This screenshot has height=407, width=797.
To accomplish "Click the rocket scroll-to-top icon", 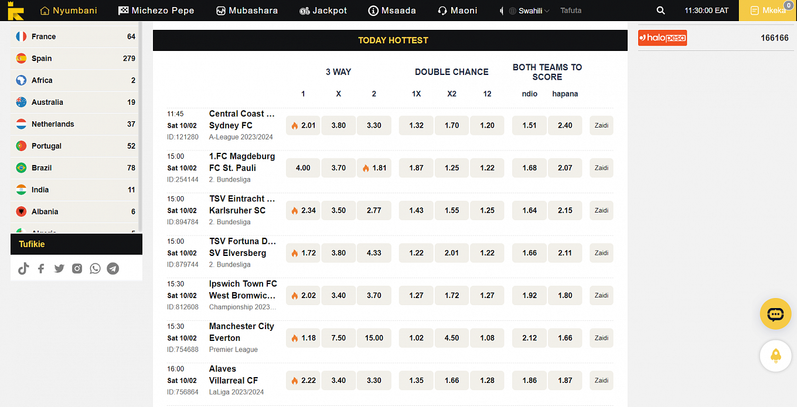I will coord(775,355).
